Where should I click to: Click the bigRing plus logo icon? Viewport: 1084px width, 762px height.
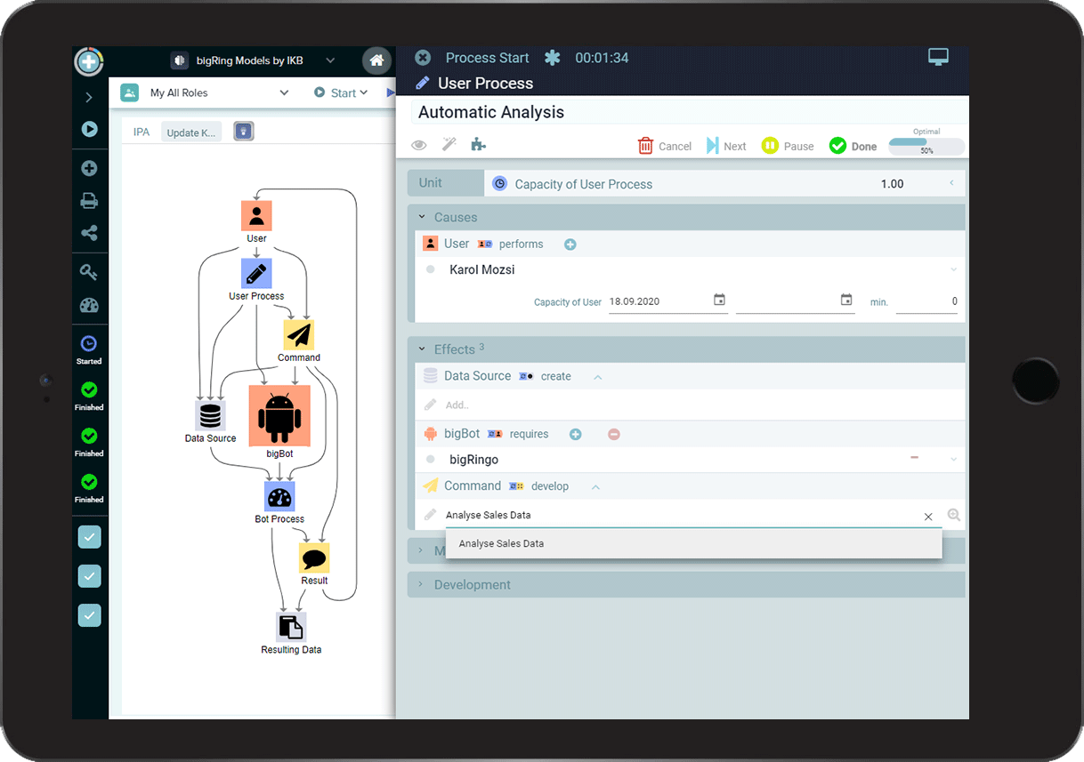(x=89, y=61)
